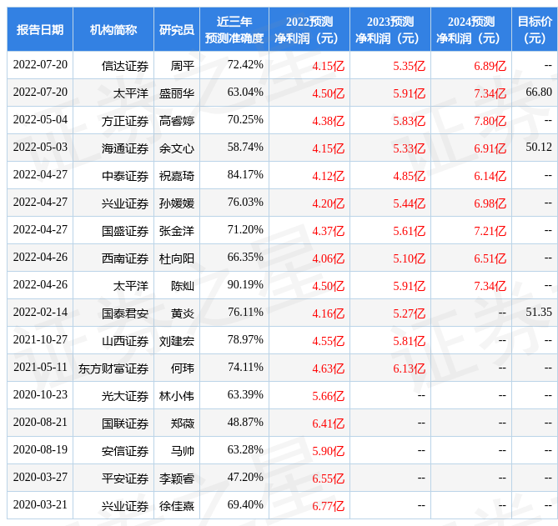Screen dimensions: 558x526
Task: Click 2023 forecast 5.10亿
Action: pos(409,258)
